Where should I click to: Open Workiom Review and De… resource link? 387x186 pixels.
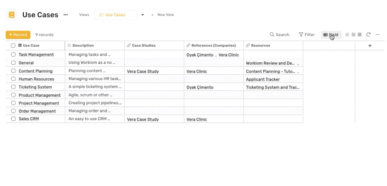[270, 63]
